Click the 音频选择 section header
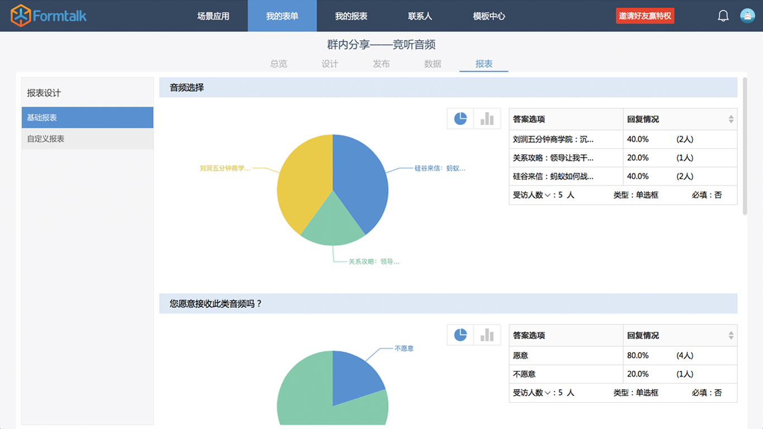The width and height of the screenshot is (763, 429). tap(448, 87)
